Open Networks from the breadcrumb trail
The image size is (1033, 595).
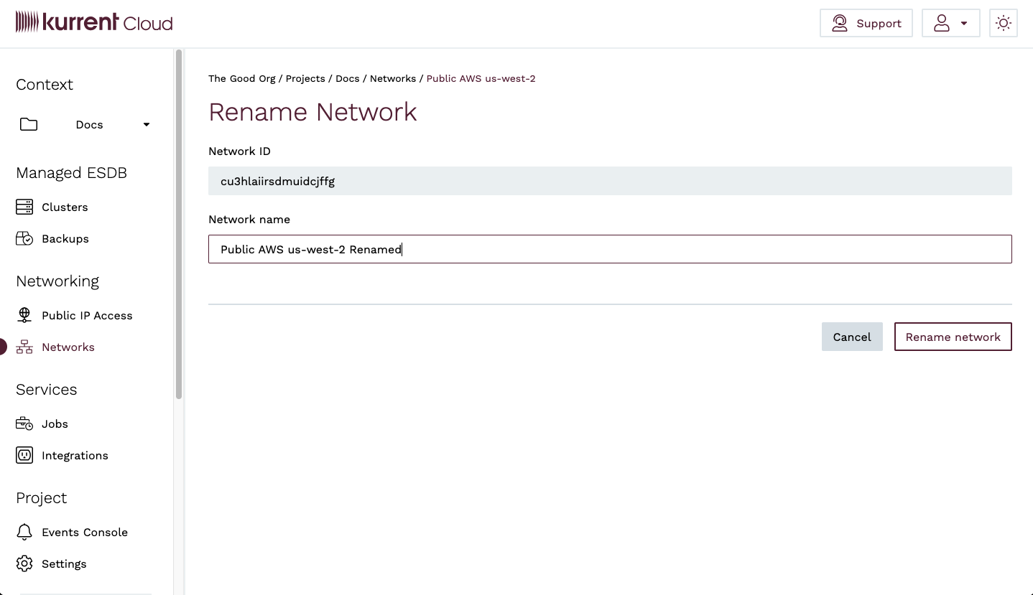point(393,78)
